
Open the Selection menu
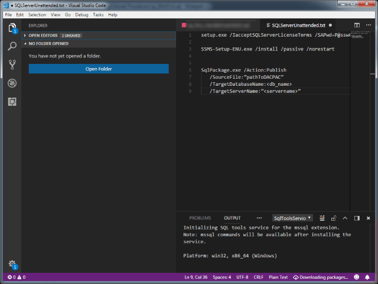click(x=37, y=15)
